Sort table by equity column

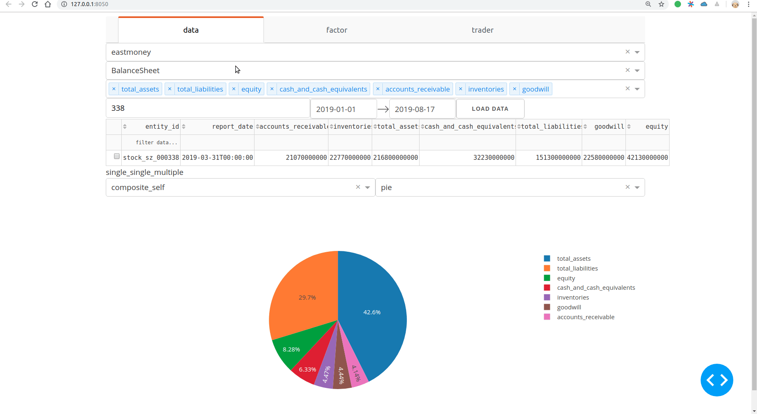pyautogui.click(x=629, y=127)
